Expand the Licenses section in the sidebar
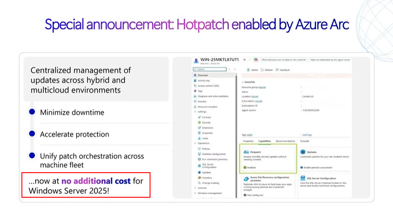393x208 pixels. tap(195, 188)
